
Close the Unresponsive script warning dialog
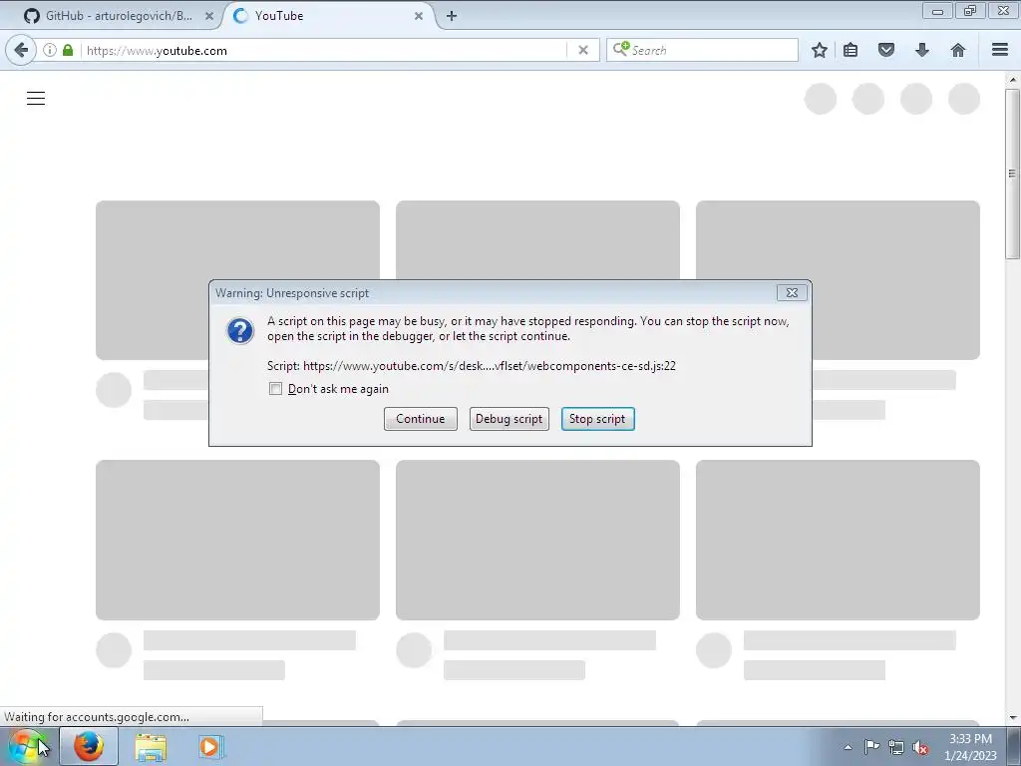(791, 293)
